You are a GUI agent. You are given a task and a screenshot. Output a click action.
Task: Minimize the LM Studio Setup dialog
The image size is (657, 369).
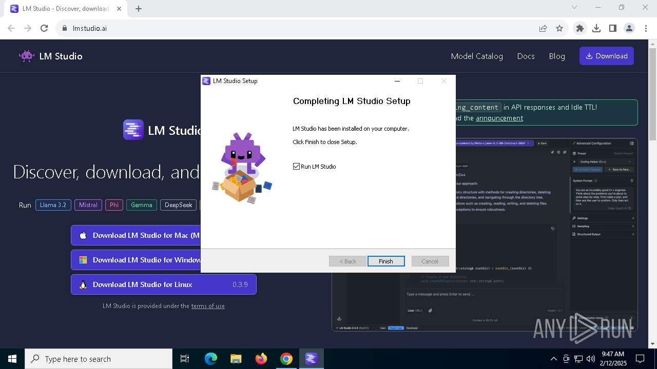pos(397,81)
